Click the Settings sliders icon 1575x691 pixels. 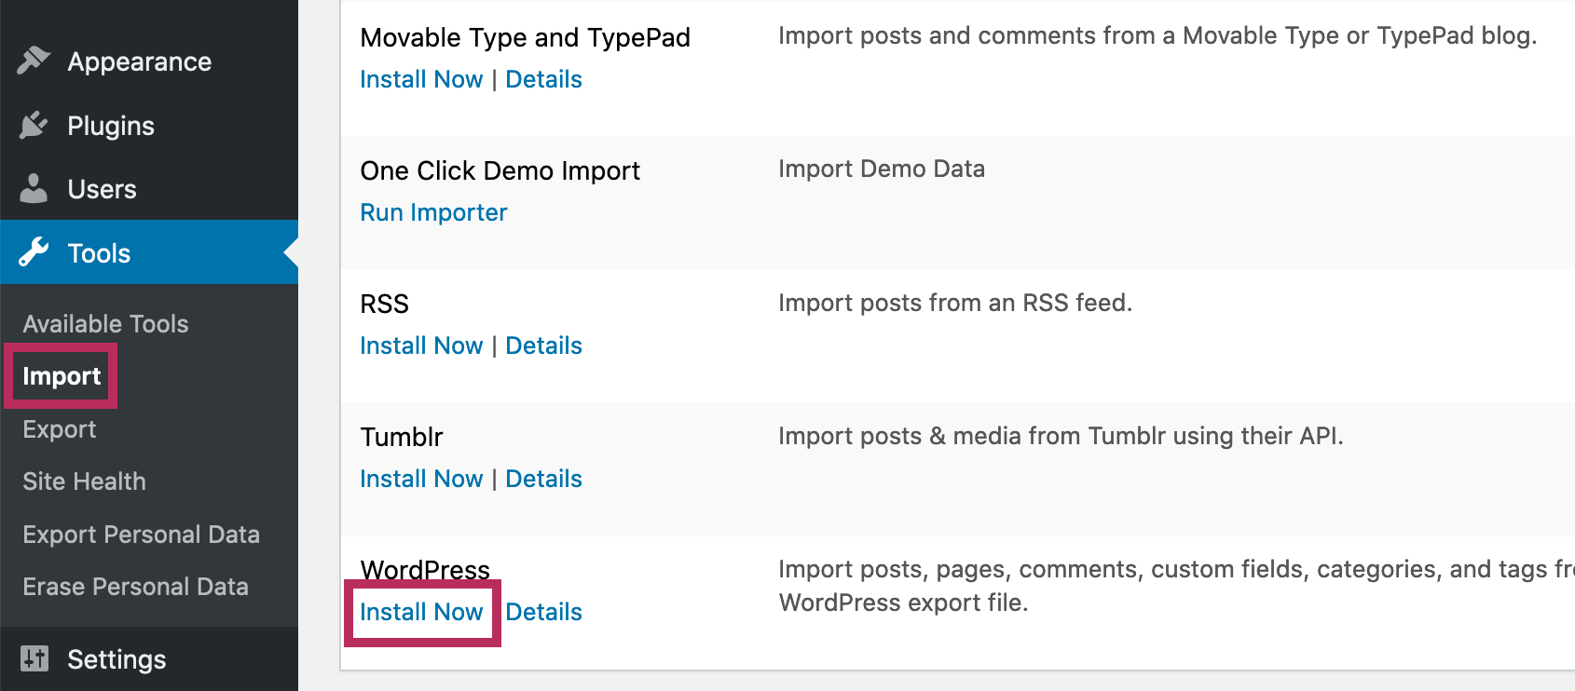click(x=34, y=658)
